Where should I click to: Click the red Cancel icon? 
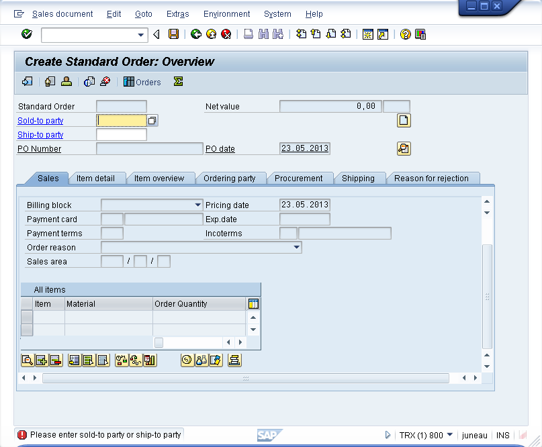point(226,34)
